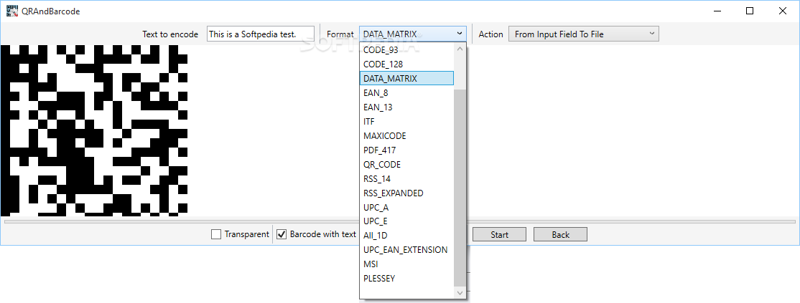Screen dimensions: 800x303
Task: Open the Action dropdown
Action: 584,34
